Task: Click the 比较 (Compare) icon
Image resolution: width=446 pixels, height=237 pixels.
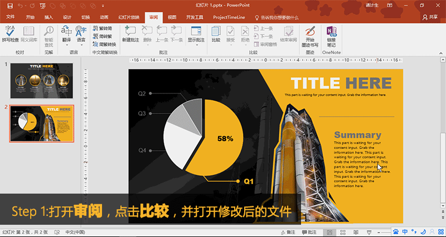Action: coord(216,33)
